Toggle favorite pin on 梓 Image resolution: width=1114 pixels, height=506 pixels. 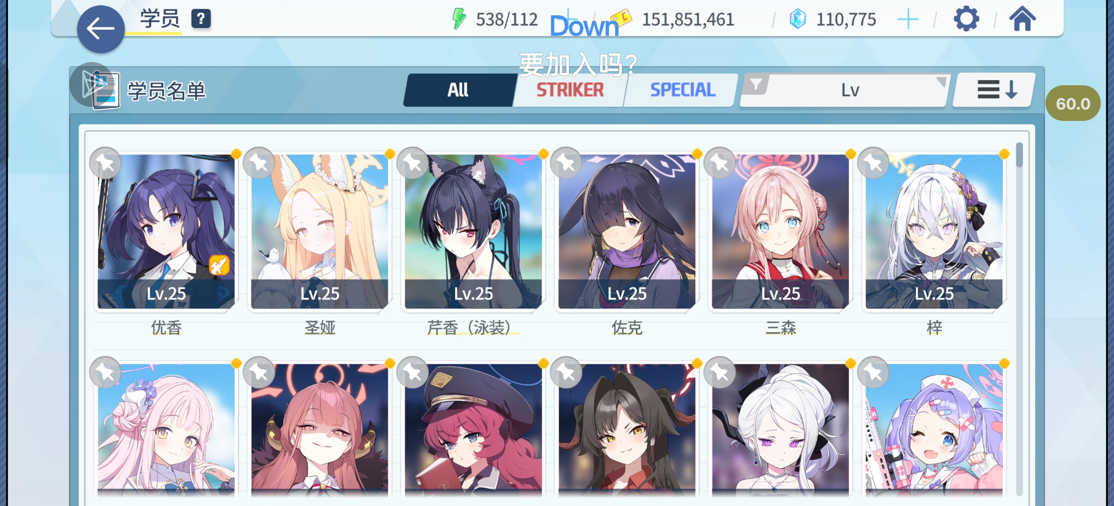click(874, 163)
